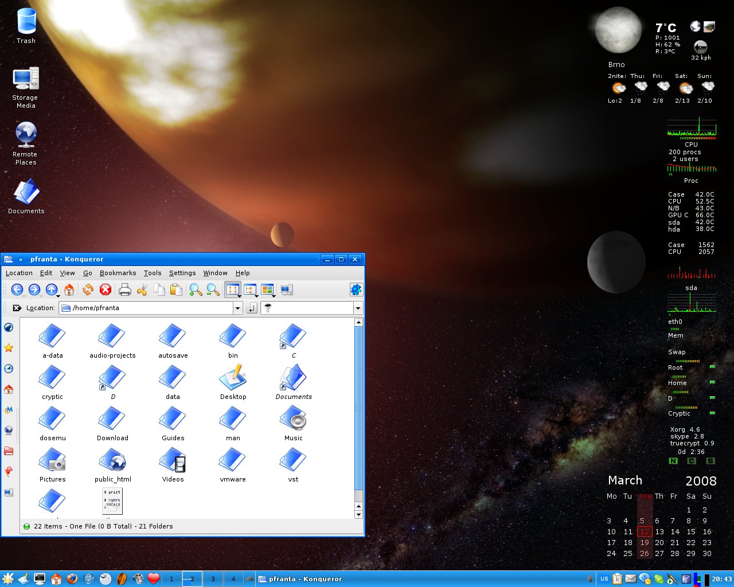Click the Print icon in toolbar

[x=124, y=290]
